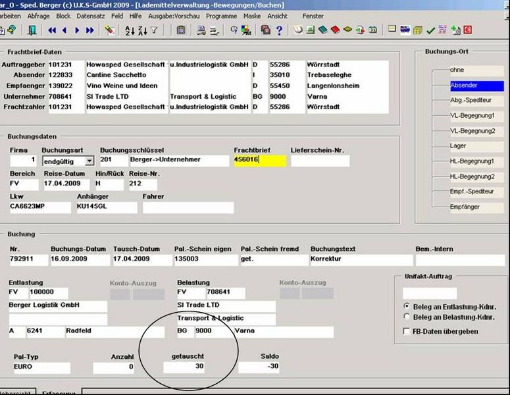Click the purple lines list icon
The height and width of the screenshot is (395, 510).
443,30
